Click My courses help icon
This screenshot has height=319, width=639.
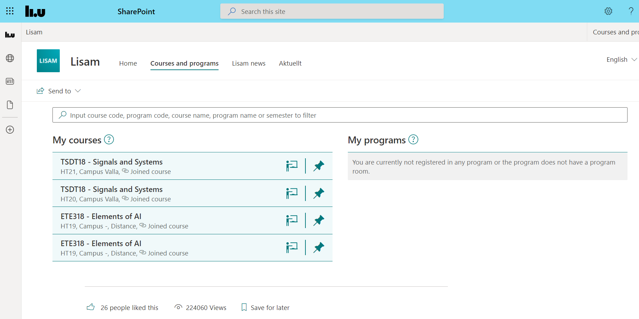[109, 140]
